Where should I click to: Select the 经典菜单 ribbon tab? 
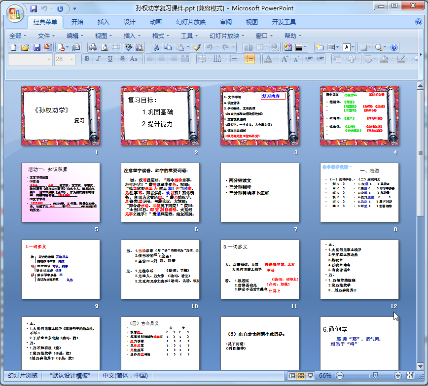click(x=45, y=22)
